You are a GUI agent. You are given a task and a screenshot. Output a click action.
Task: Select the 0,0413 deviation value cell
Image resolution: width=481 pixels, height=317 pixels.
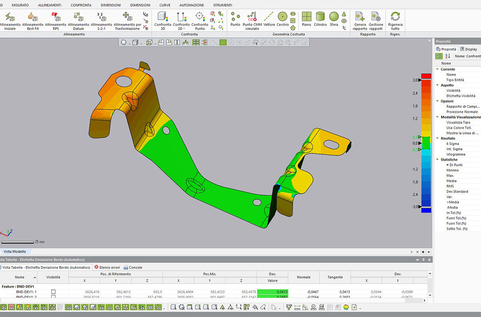[x=272, y=292]
